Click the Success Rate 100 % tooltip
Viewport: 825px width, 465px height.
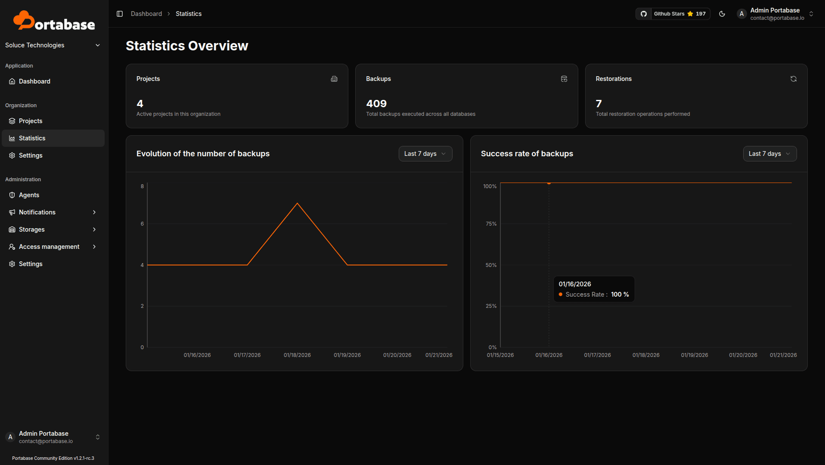click(594, 289)
